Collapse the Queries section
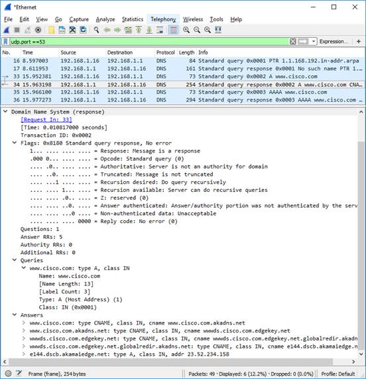Screen dimensions: 366x379 pyautogui.click(x=15, y=260)
